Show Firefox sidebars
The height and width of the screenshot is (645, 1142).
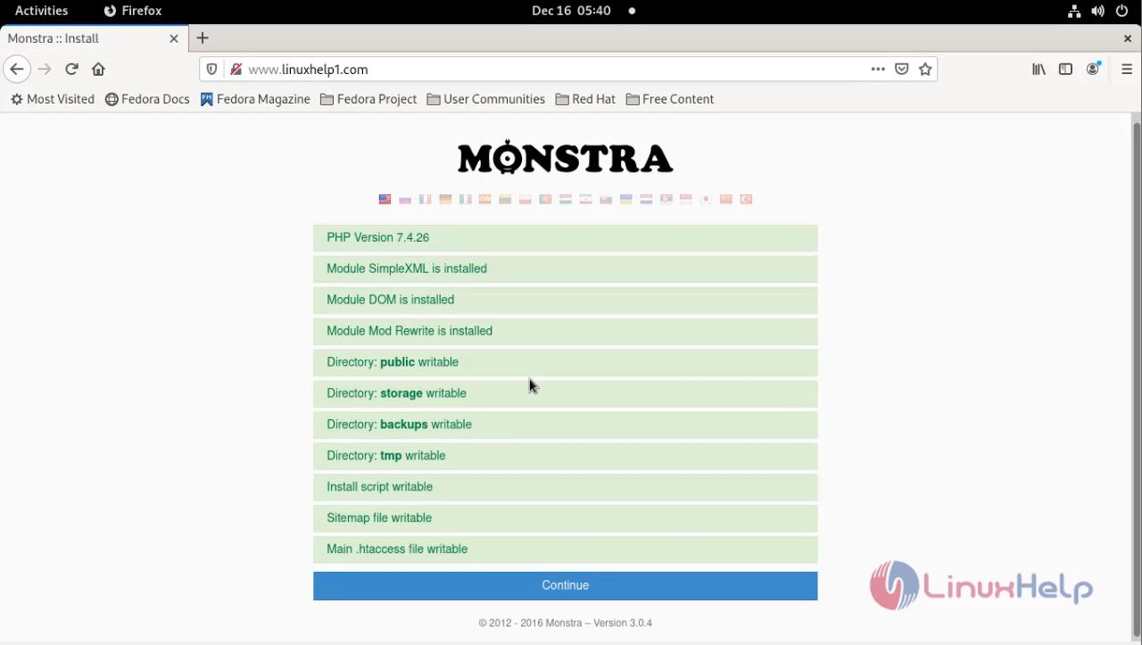(1065, 69)
